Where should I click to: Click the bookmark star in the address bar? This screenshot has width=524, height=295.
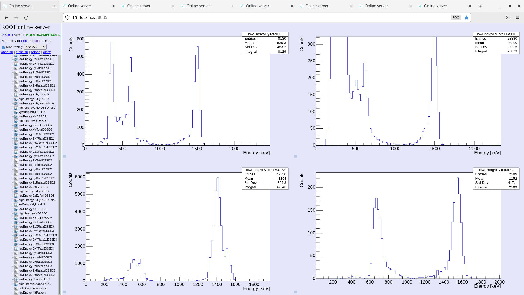[x=466, y=17]
